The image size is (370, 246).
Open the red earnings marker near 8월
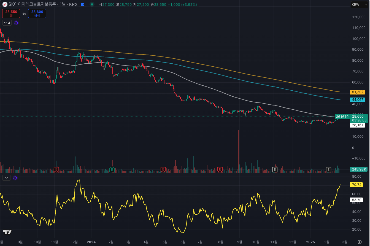tap(220, 169)
